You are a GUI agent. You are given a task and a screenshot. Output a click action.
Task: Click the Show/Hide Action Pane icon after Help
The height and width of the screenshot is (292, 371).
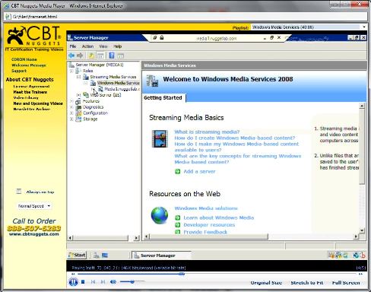pos(120,56)
